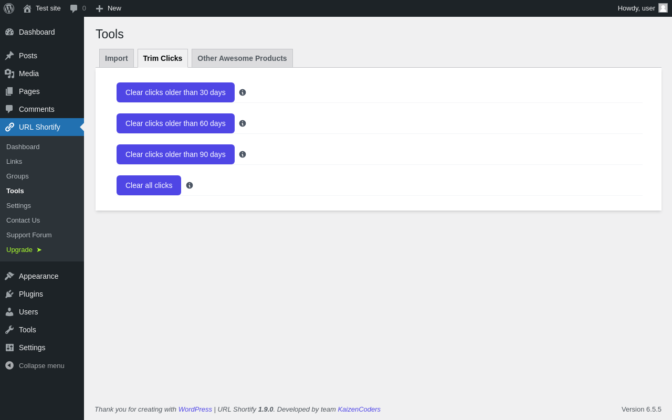Screen dimensions: 672x420
Task: Click the WordPress logo icon
Action: pos(9,8)
